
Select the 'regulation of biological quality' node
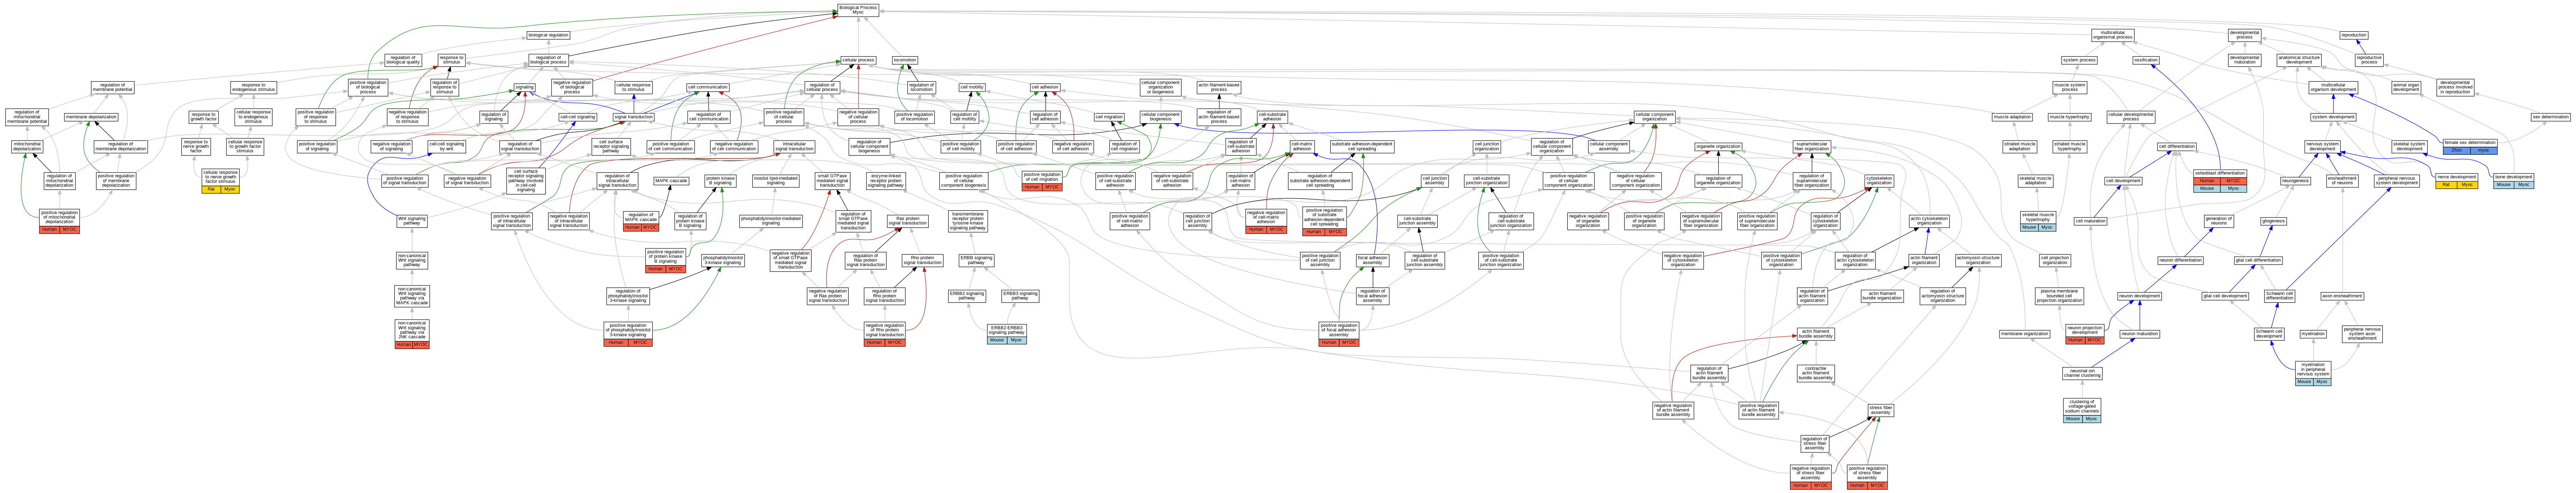coord(403,60)
